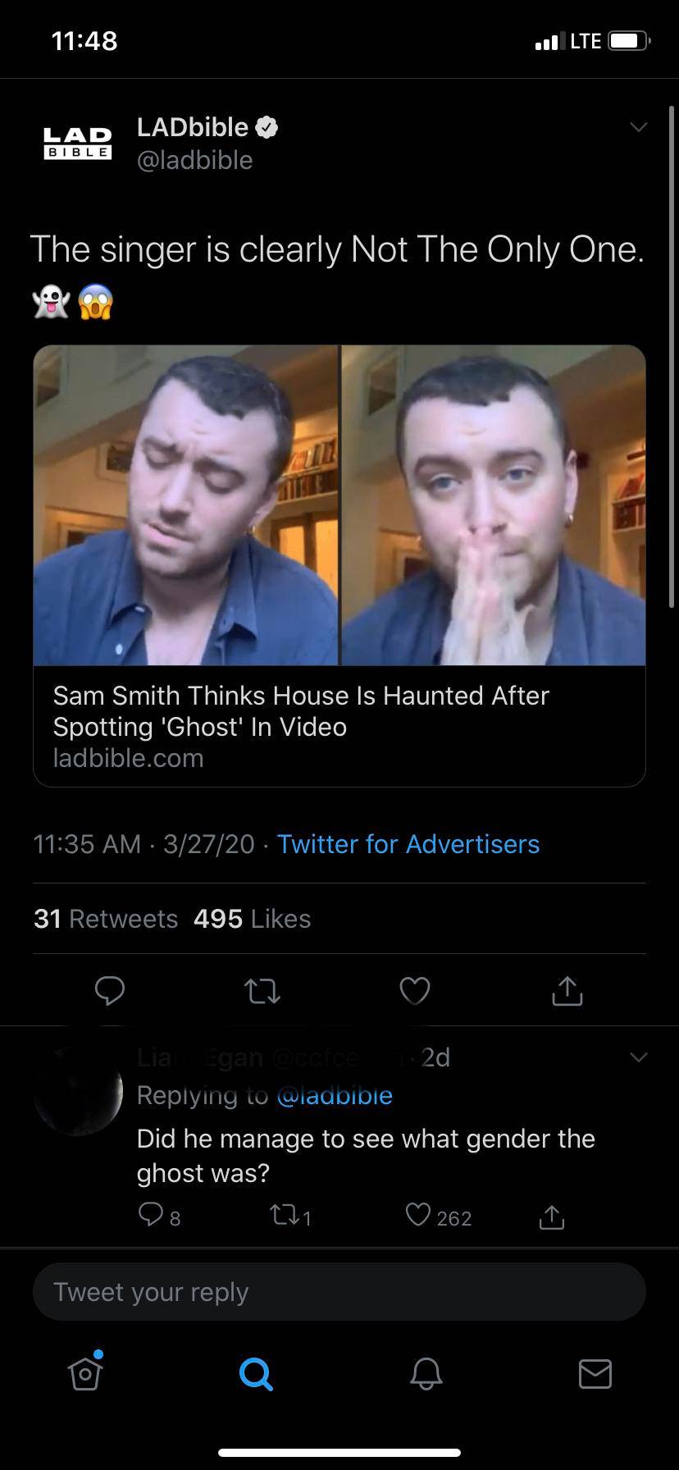
Task: Expand the LADbible tweet options chevron
Action: (638, 127)
